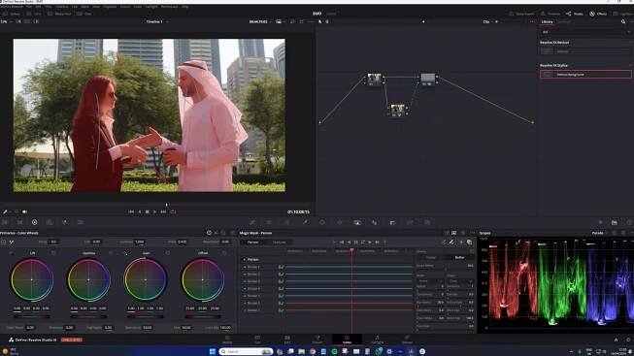Click the Lift master wheel slider
Image resolution: width=634 pixels, height=356 pixels.
[31, 316]
